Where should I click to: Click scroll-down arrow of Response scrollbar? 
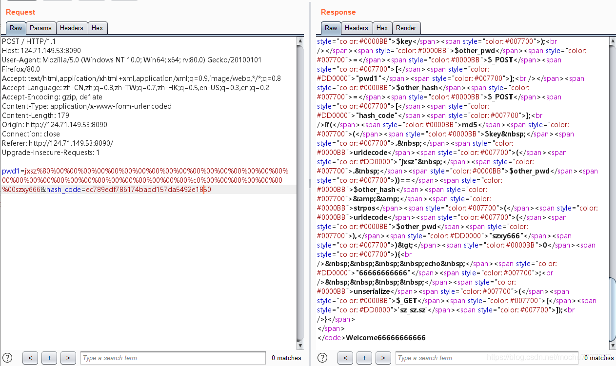613,345
